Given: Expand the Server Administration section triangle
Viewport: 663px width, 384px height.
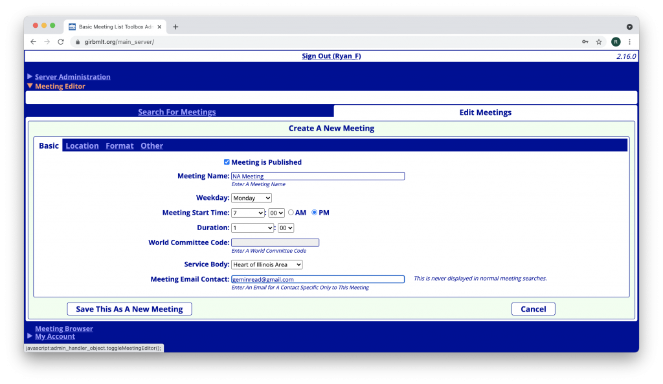Looking at the screenshot, I should pyautogui.click(x=30, y=76).
